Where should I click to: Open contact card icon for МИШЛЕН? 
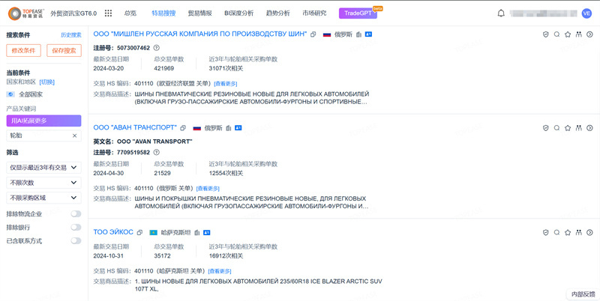[368, 34]
